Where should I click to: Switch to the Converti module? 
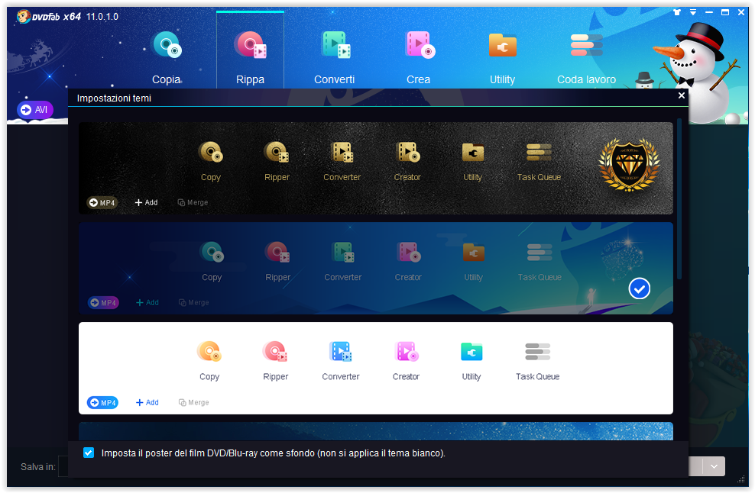(x=335, y=56)
